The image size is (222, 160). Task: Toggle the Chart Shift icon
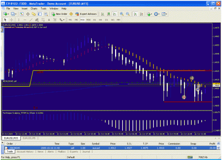coord(141,14)
